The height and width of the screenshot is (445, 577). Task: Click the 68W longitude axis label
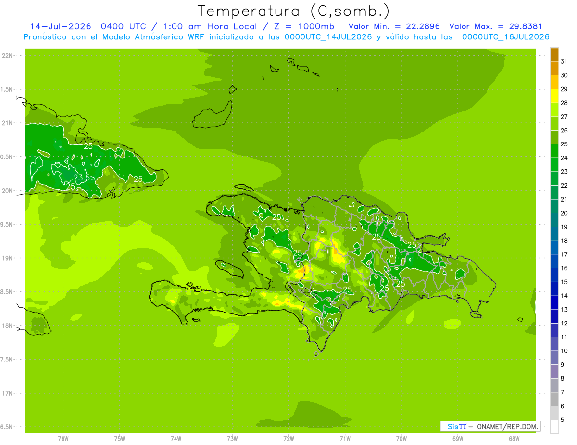[514, 438]
